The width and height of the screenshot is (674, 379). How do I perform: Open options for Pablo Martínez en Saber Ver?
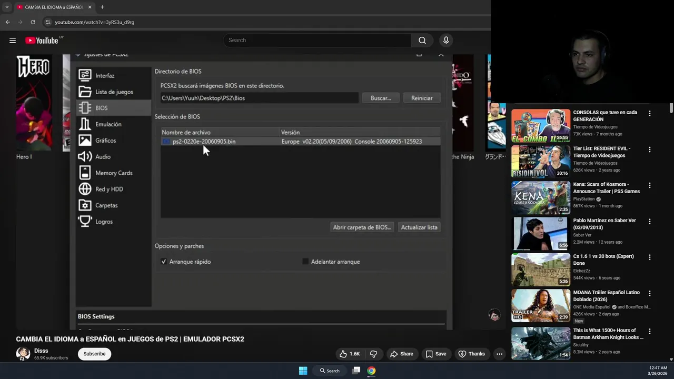pyautogui.click(x=649, y=222)
